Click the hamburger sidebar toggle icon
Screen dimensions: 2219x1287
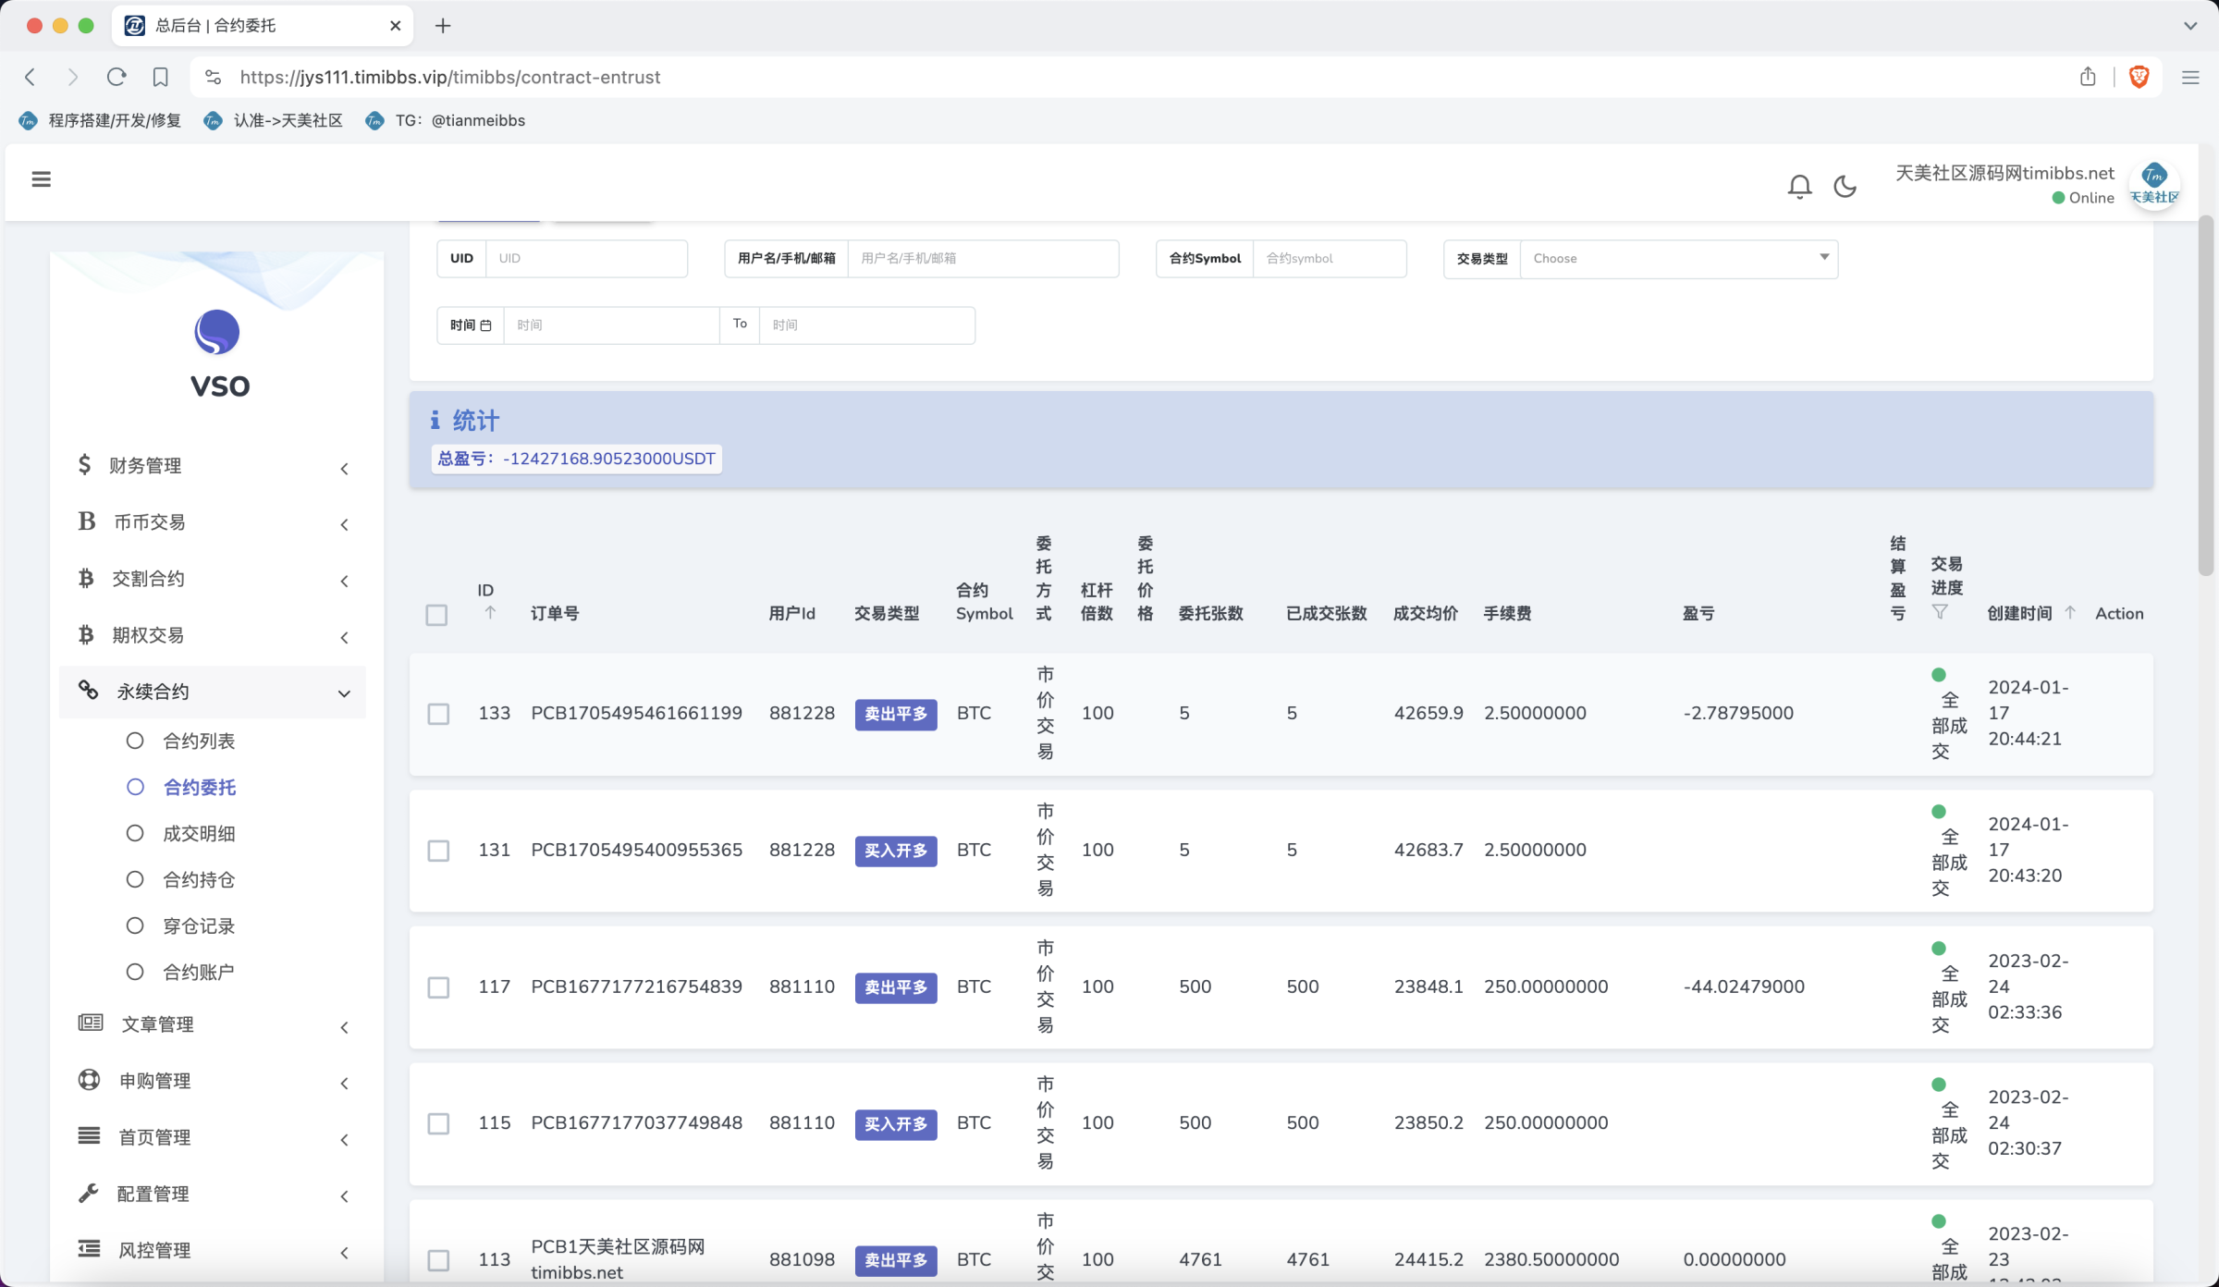[41, 179]
